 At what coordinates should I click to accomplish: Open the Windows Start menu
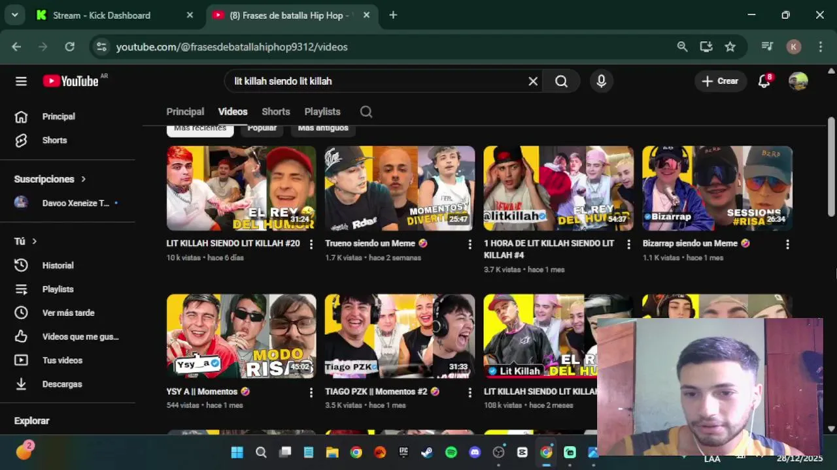237,452
